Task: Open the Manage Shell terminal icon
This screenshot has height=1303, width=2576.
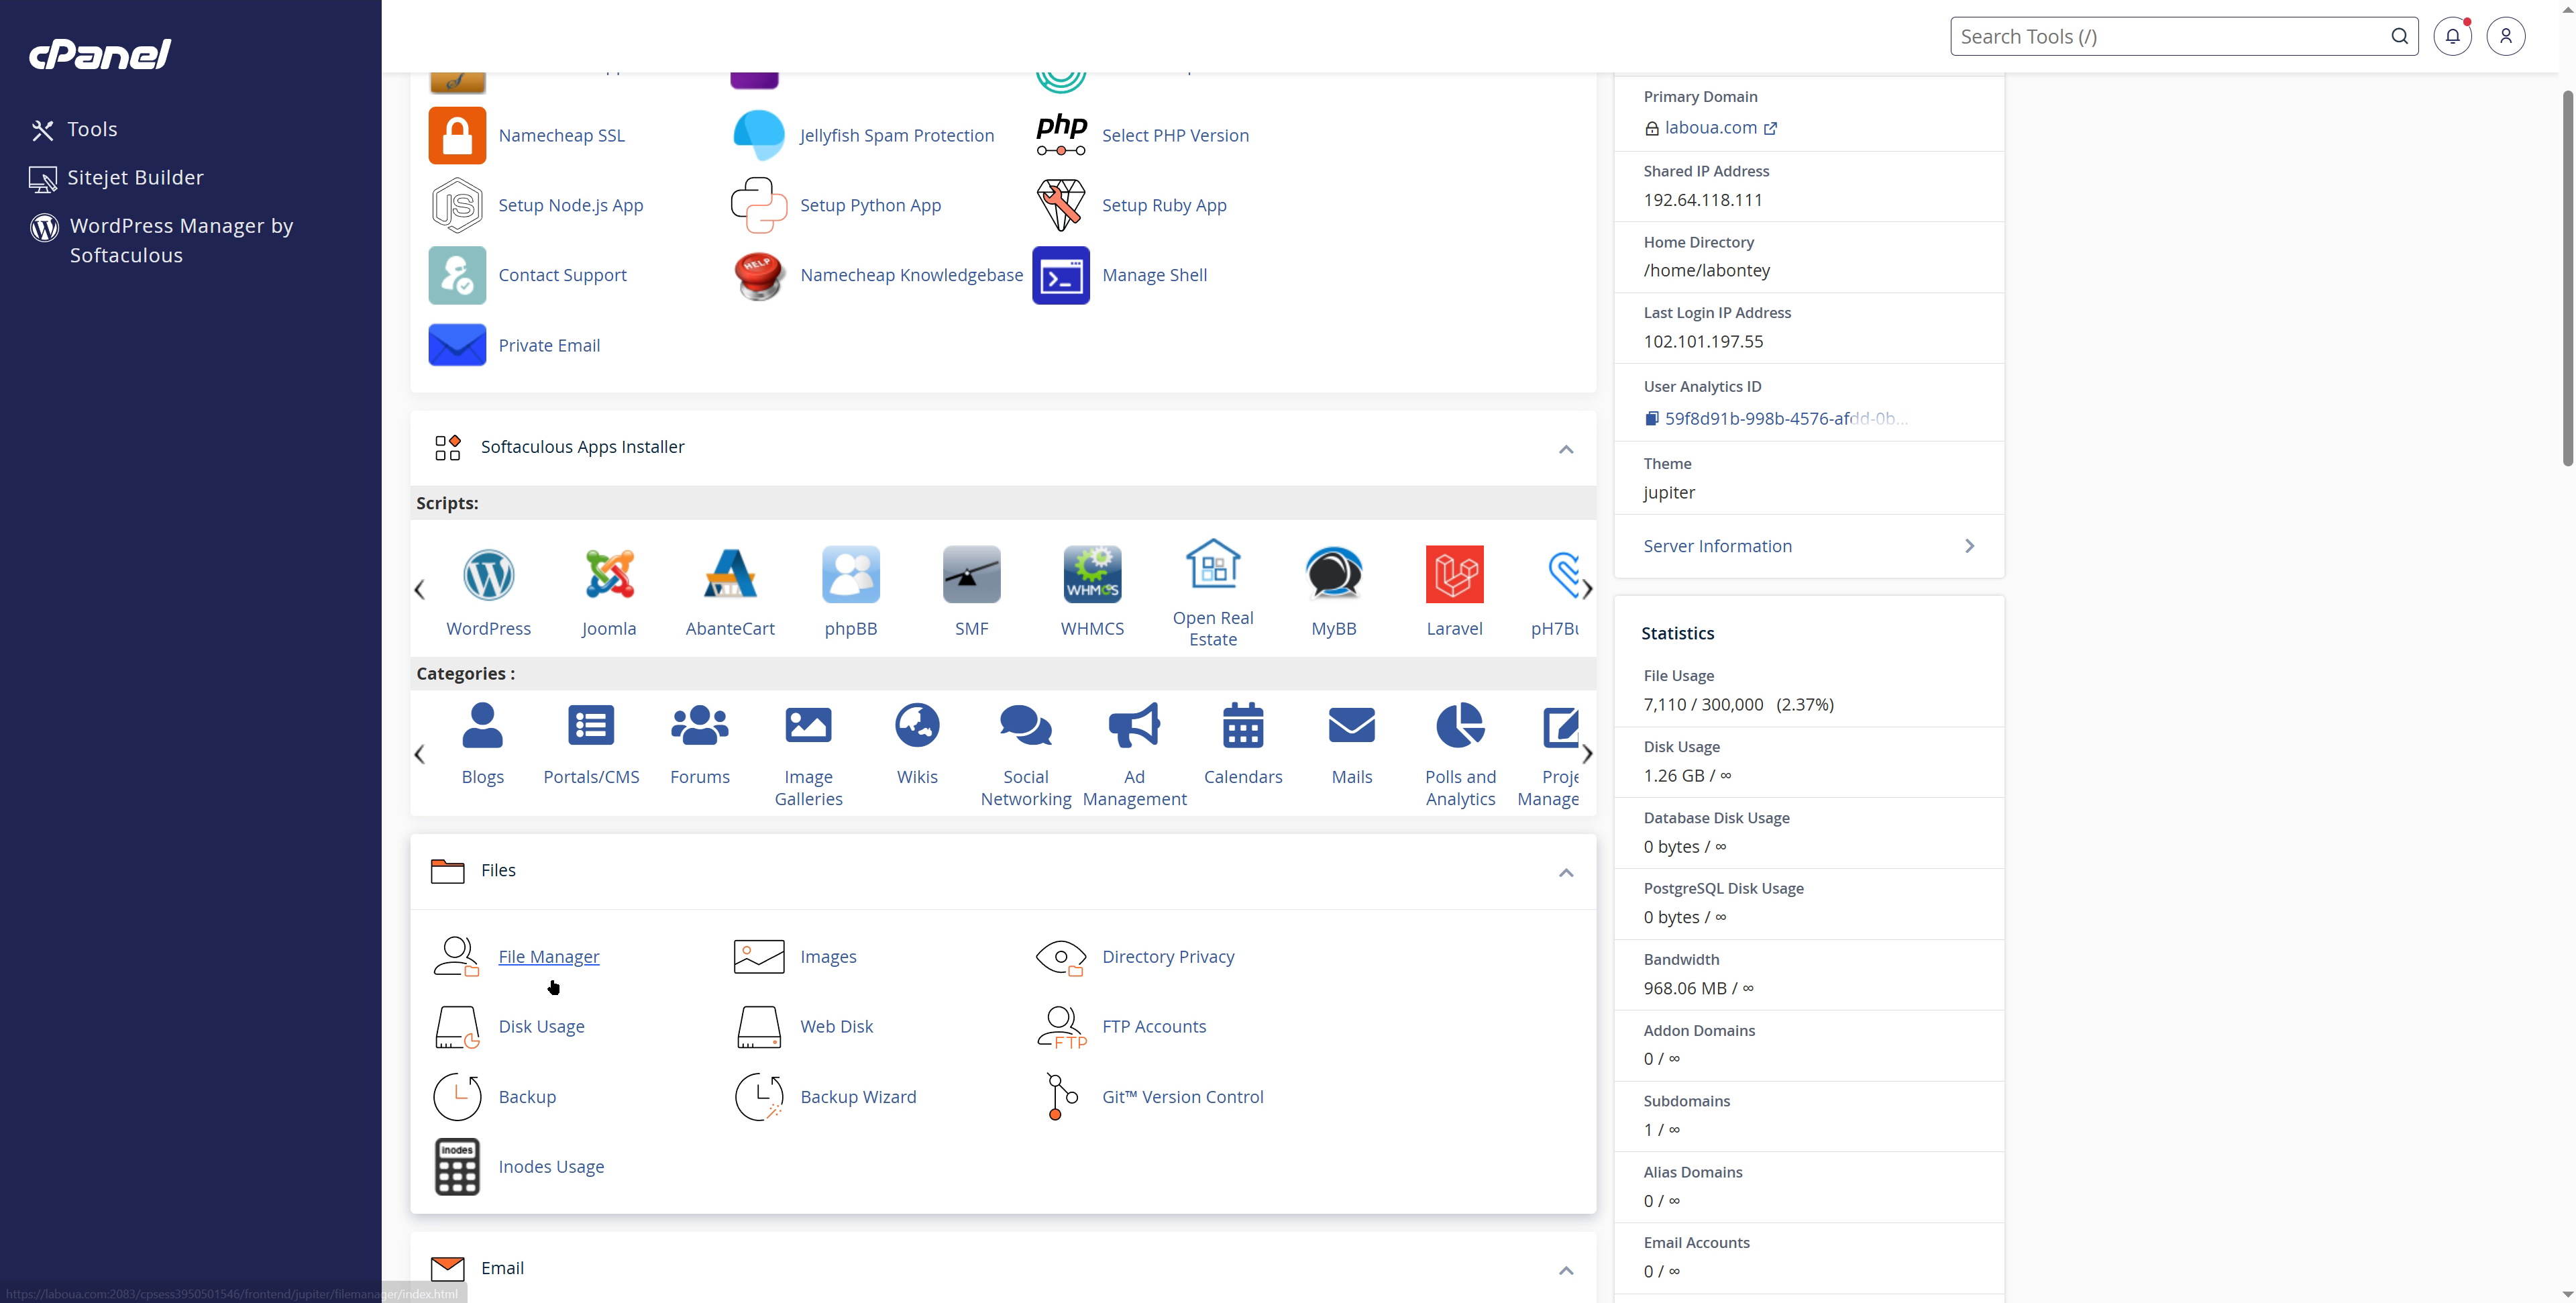Action: (x=1061, y=275)
